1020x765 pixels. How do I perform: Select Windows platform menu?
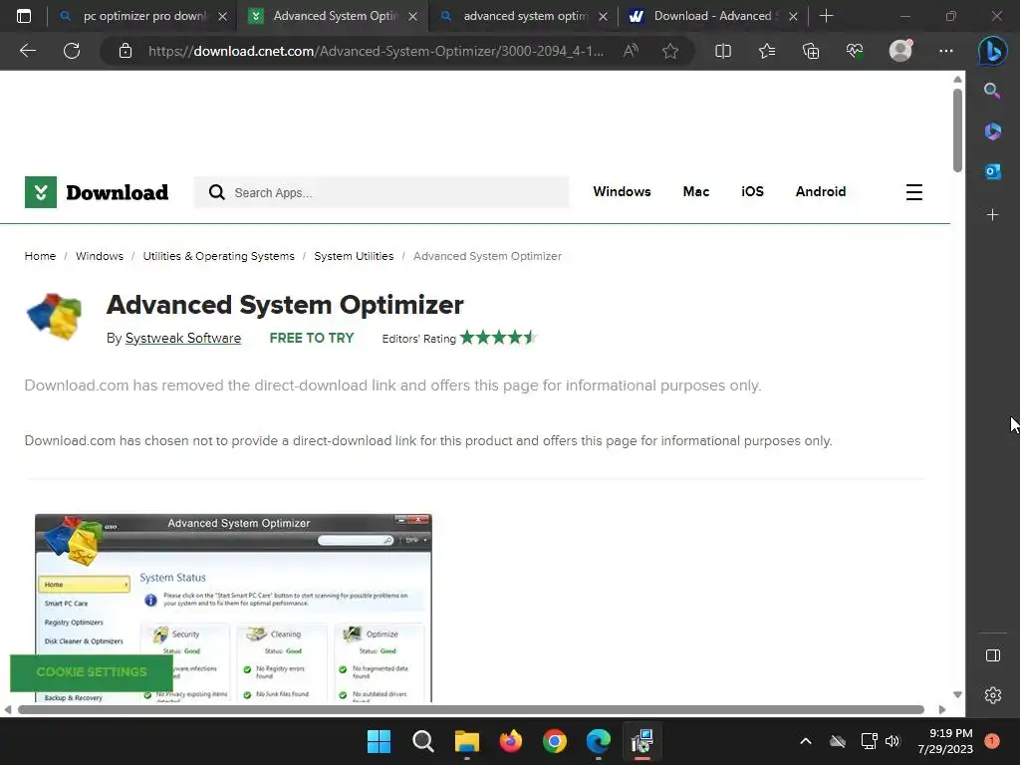[622, 191]
